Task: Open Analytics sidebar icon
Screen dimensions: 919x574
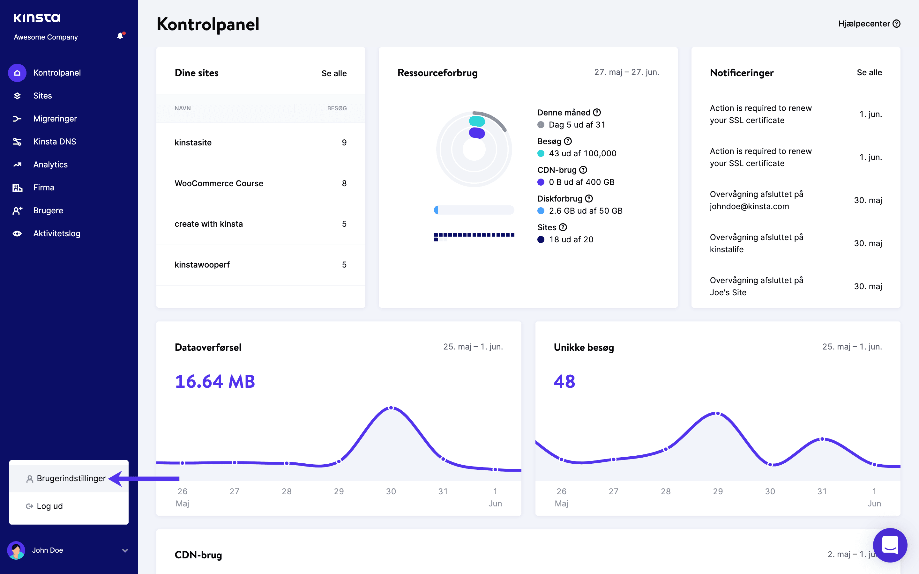Action: pos(17,164)
